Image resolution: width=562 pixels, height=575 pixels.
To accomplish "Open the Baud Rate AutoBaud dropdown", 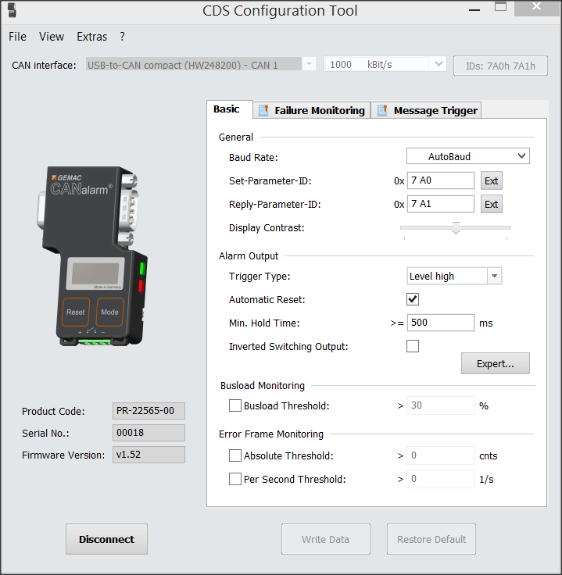I will pos(467,156).
